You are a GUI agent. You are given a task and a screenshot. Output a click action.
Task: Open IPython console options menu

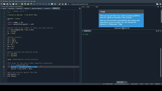[161, 31]
